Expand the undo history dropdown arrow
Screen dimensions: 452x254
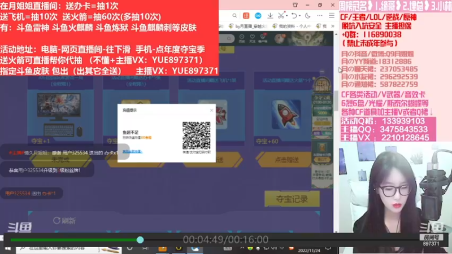point(300,16)
